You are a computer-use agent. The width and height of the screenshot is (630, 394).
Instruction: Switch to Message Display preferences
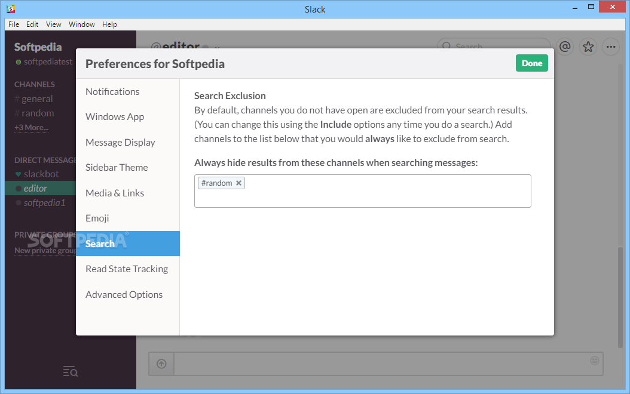click(x=120, y=143)
